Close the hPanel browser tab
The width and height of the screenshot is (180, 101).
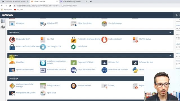coord(86,1)
